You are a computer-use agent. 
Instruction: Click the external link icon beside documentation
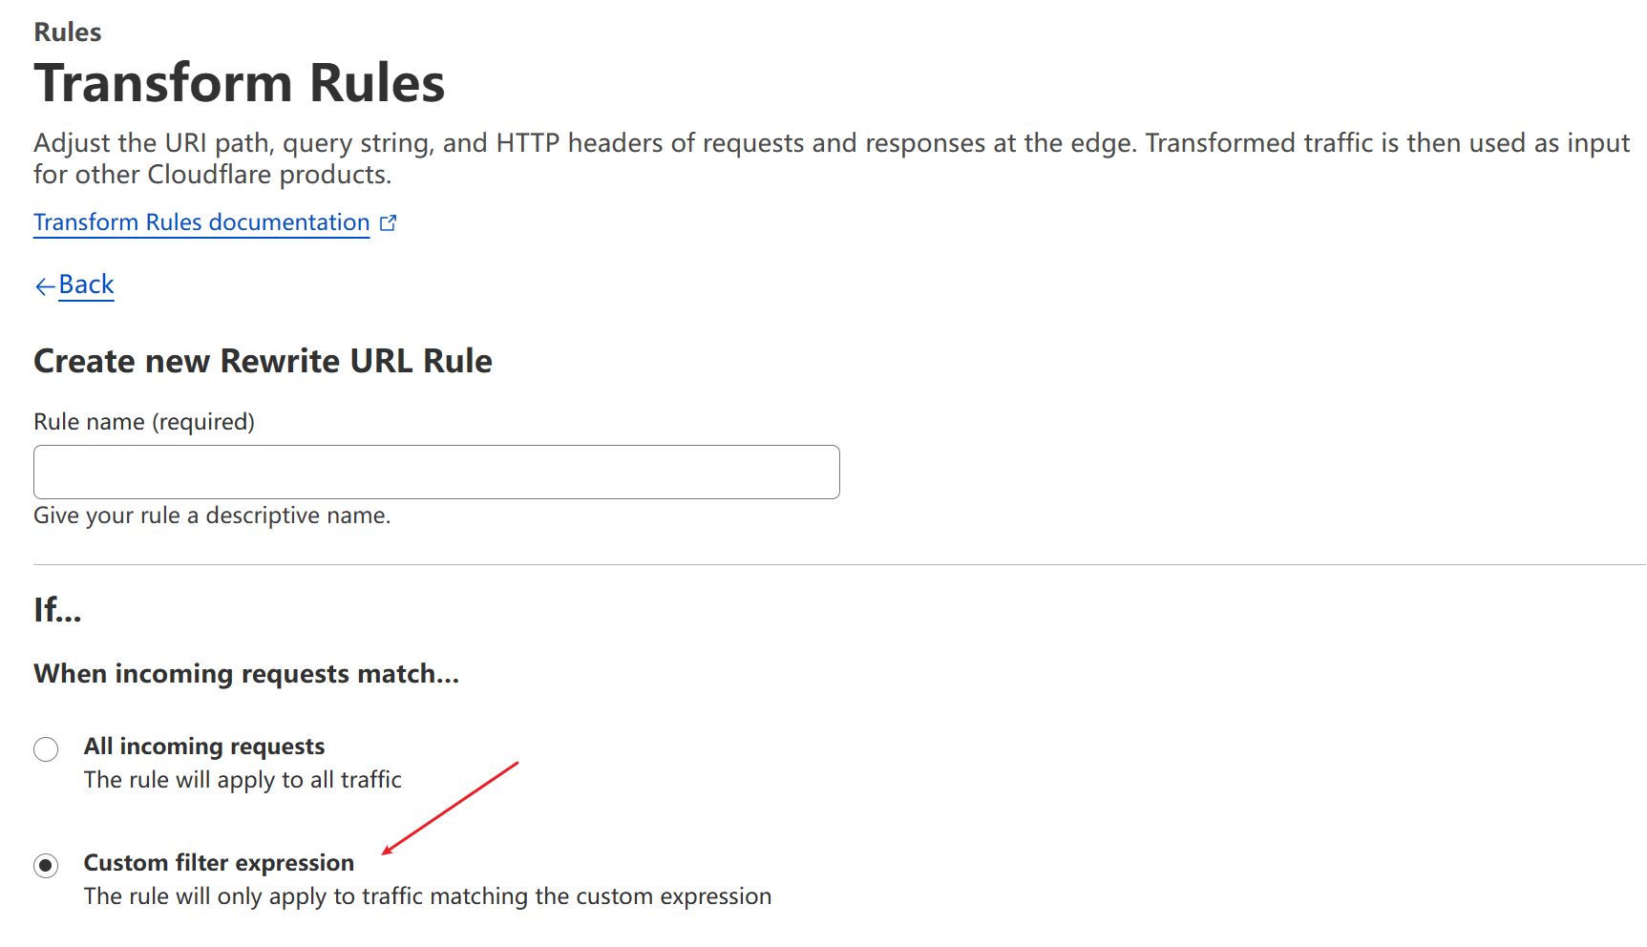click(388, 223)
